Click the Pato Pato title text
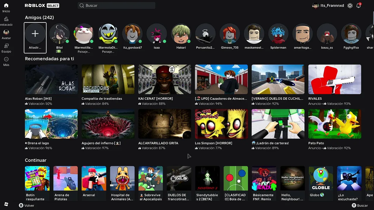This screenshot has width=374, height=210. (316, 143)
